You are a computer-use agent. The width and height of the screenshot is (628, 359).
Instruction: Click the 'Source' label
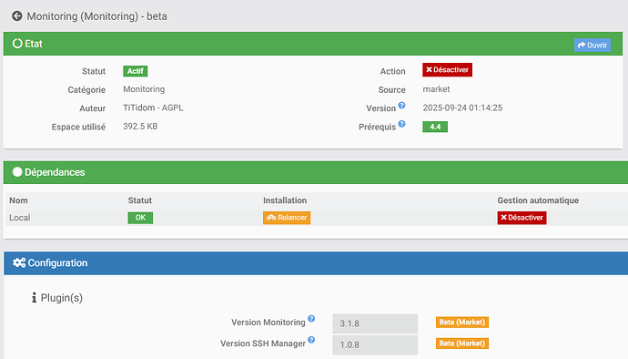pos(391,90)
